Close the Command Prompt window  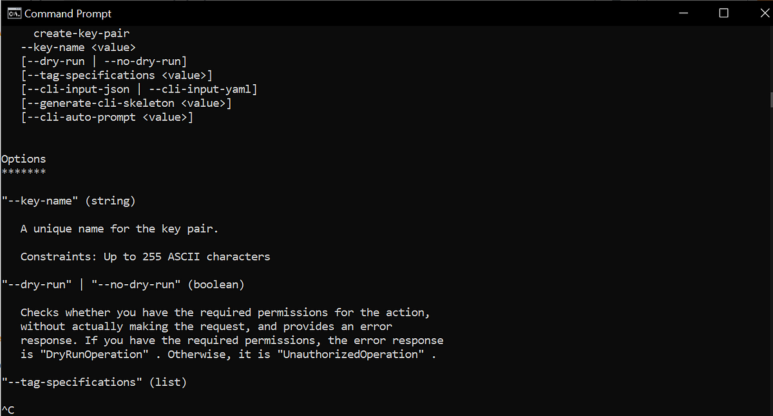[x=764, y=13]
